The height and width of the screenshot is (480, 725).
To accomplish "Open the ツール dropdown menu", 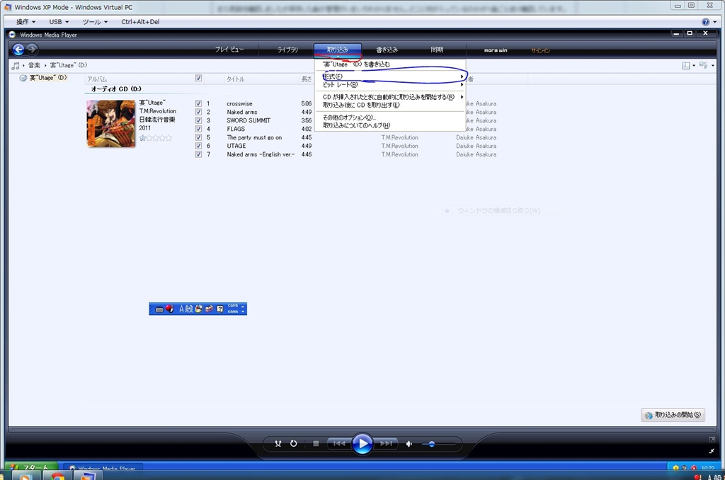I will [95, 22].
